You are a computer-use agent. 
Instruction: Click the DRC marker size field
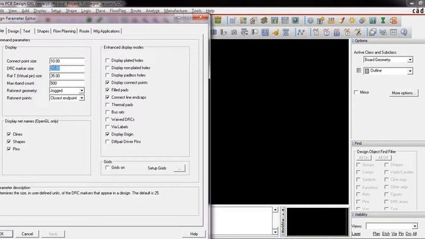click(x=67, y=68)
